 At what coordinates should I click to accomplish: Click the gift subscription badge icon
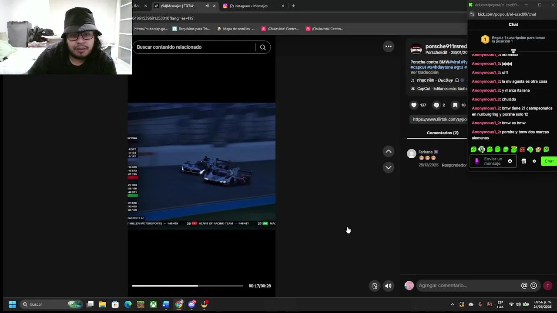[485, 40]
